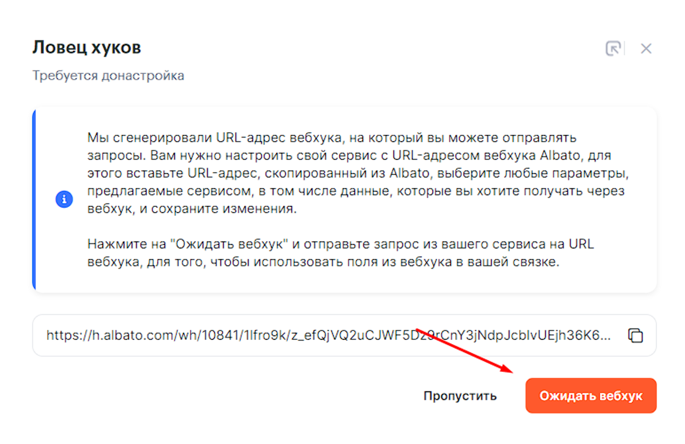Image resolution: width=685 pixels, height=444 pixels.
Task: Click the red arrow's arrowhead
Action: [x=508, y=369]
